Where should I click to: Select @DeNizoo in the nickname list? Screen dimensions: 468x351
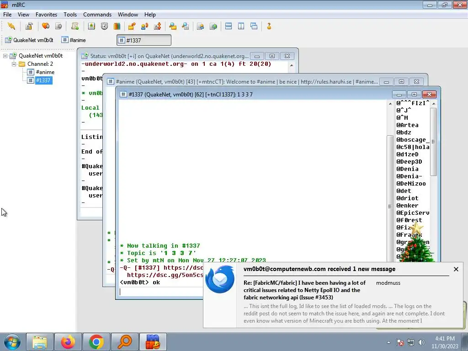[x=411, y=184]
